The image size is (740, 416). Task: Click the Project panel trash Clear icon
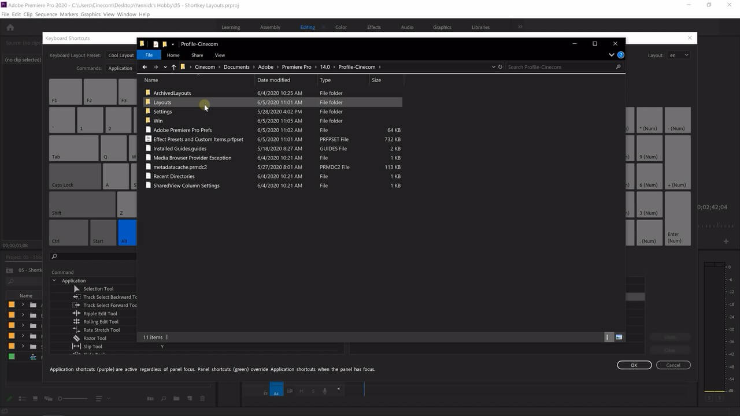202,399
